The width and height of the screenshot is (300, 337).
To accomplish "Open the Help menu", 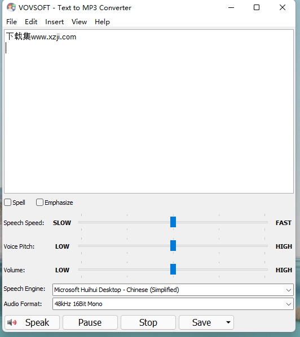I will click(x=102, y=22).
